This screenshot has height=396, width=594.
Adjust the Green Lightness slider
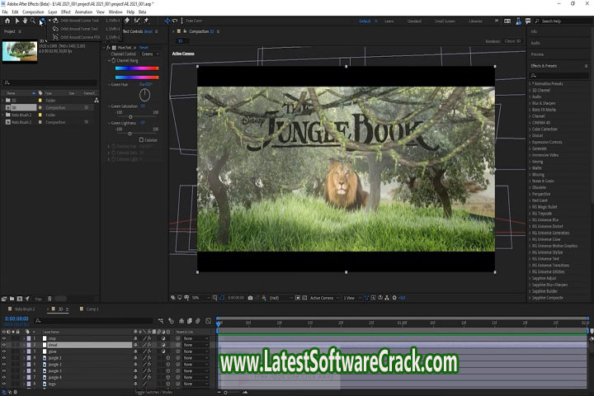[130, 134]
